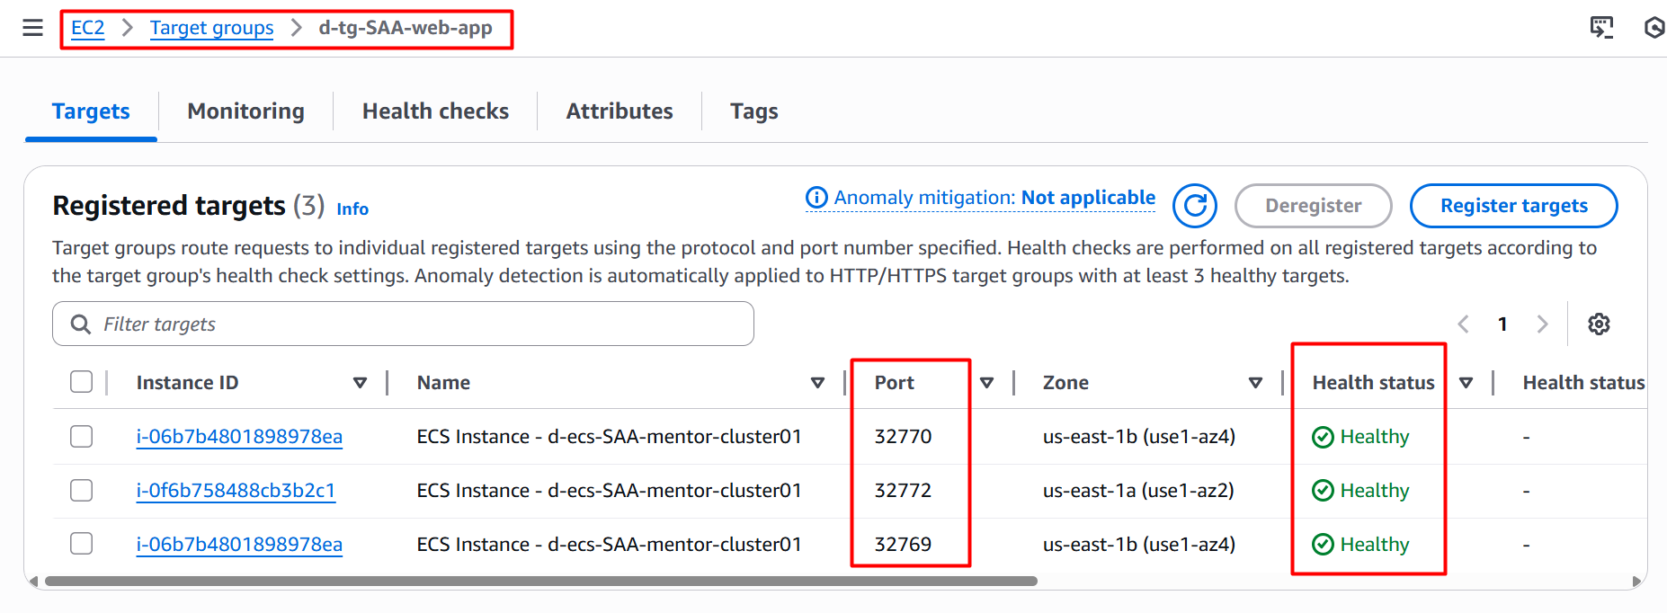
Task: Select all targets with header checkbox
Action: tap(82, 382)
